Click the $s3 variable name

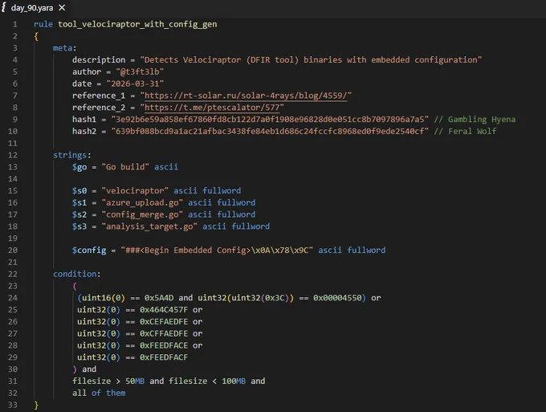79,226
